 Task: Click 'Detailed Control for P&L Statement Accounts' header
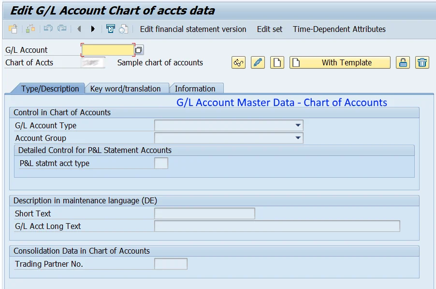point(95,151)
